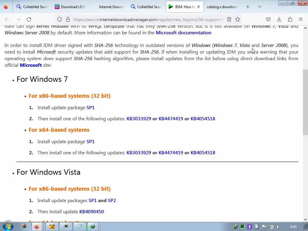Screen dimensions: 308x231
Task: Click the 'For Windows 7' heading
Action: [42, 79]
